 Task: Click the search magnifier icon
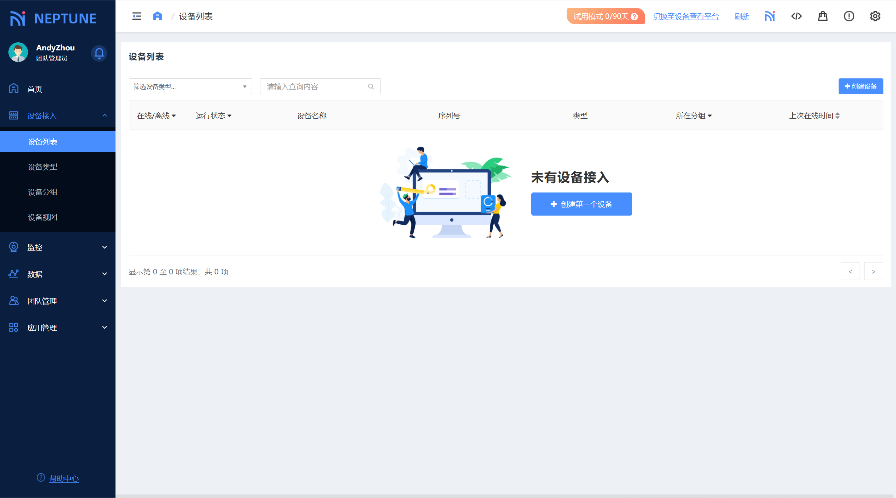[x=371, y=86]
